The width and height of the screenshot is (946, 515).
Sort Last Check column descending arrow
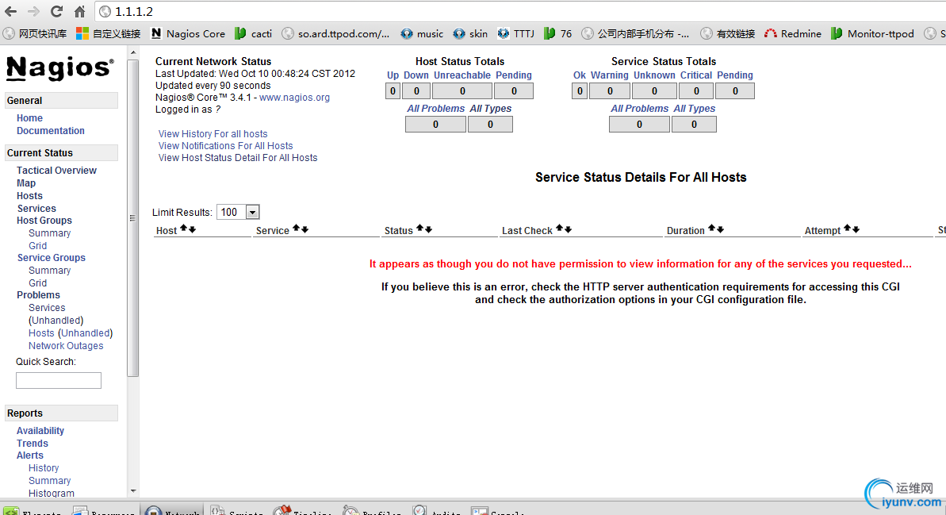tap(568, 229)
